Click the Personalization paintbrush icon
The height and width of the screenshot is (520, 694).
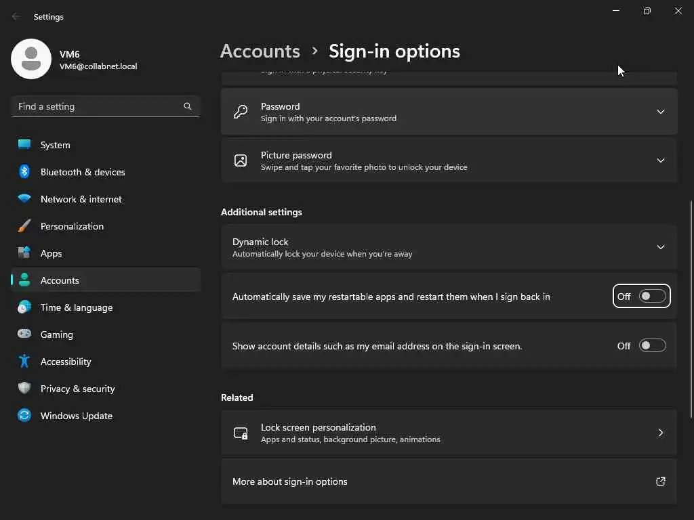point(24,226)
